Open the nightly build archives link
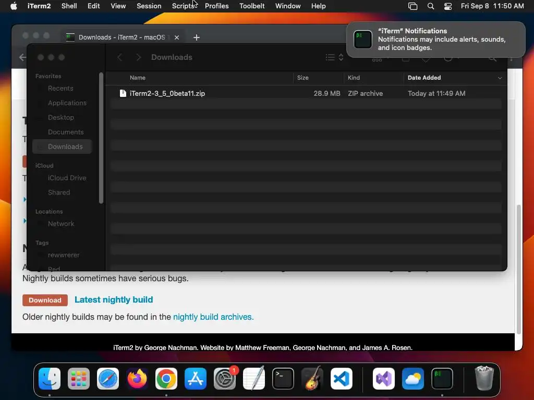 tap(213, 317)
